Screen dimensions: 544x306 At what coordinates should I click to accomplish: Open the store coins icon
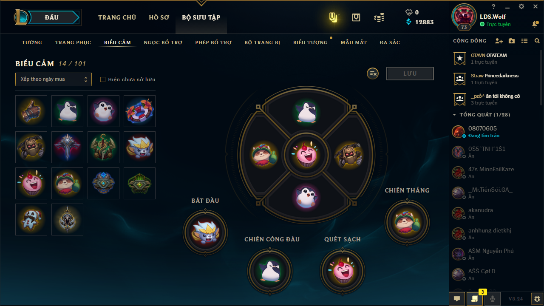[x=379, y=17]
